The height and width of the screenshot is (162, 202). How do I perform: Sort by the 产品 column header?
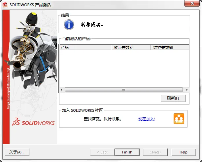point(85,47)
